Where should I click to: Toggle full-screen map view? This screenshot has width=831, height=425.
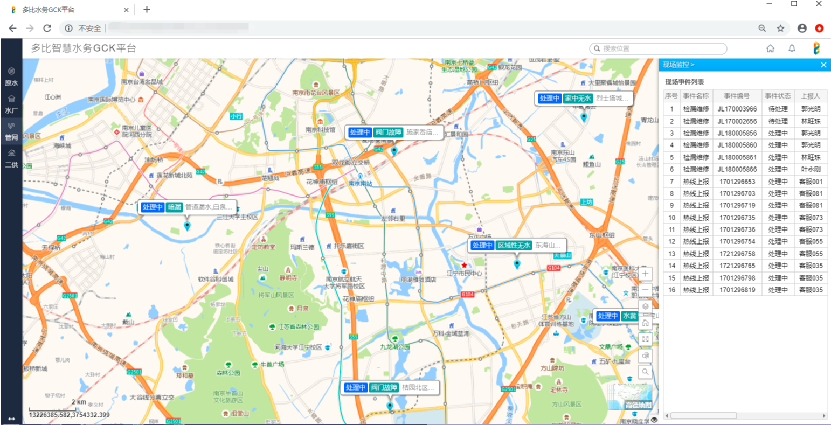[x=646, y=339]
